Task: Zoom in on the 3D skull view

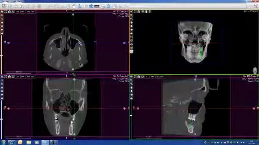Action: [x=132, y=15]
